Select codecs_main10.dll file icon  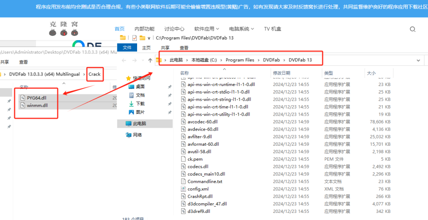pyautogui.click(x=183, y=174)
